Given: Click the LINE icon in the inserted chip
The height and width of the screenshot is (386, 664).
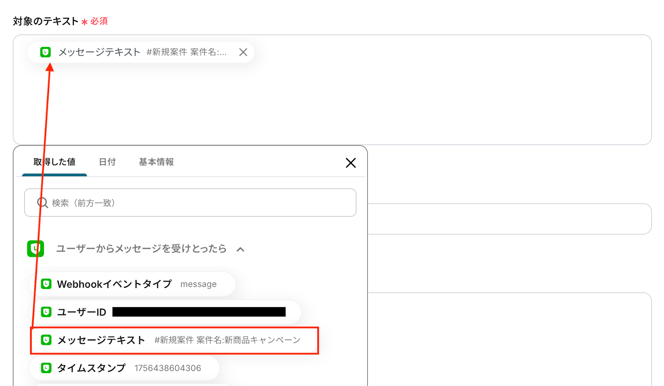Looking at the screenshot, I should [46, 52].
